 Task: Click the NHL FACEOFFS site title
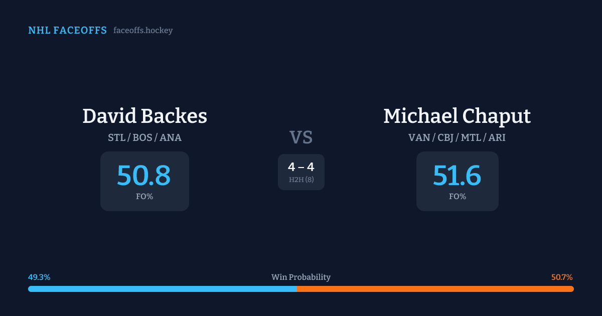[67, 31]
